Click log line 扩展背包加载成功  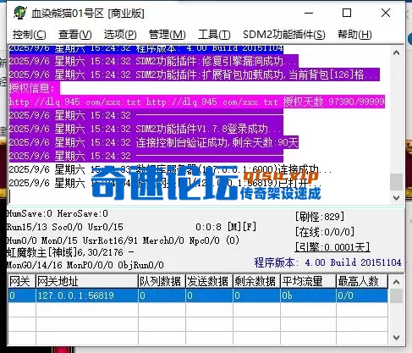click(x=194, y=74)
